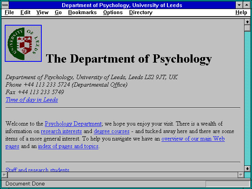Click the University of Leeds crest image

(23, 43)
